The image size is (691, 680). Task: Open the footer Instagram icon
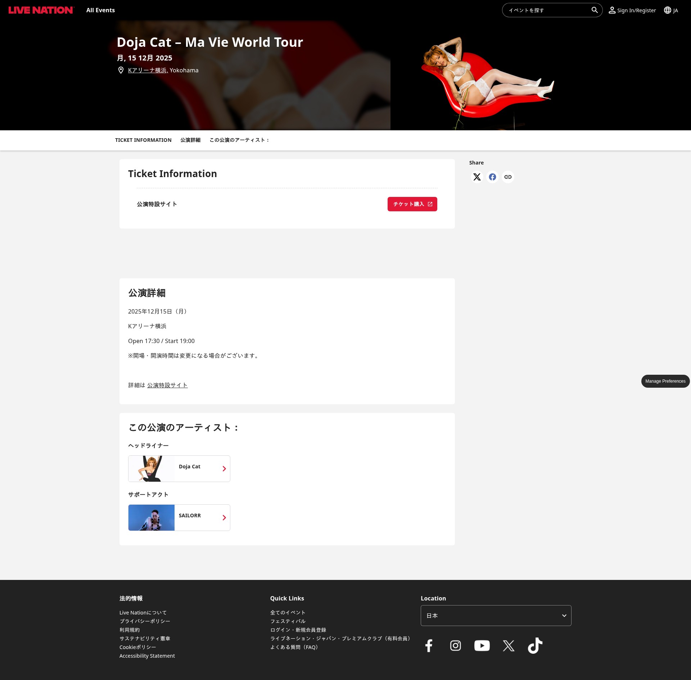[455, 645]
